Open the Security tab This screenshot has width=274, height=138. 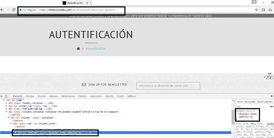(x=109, y=96)
